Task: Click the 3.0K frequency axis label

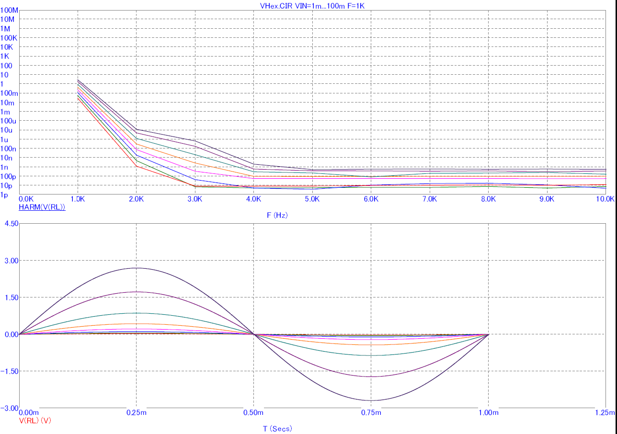Action: [195, 198]
